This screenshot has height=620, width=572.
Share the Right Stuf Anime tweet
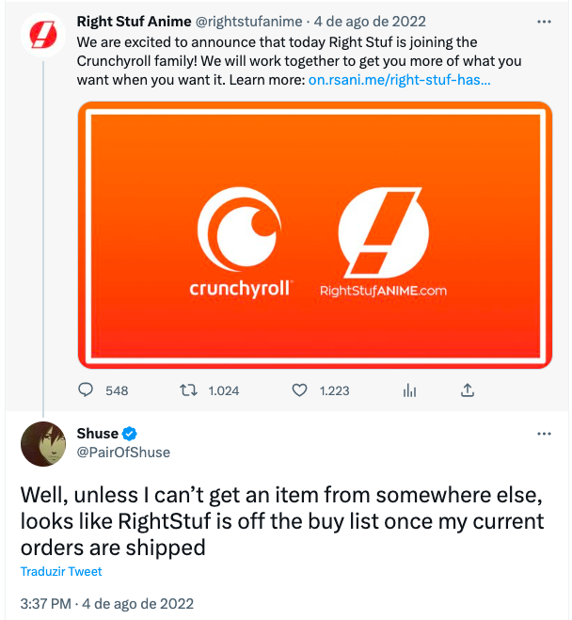pyautogui.click(x=468, y=390)
